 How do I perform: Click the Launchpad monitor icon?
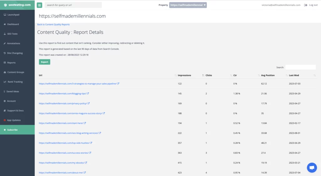point(5,15)
